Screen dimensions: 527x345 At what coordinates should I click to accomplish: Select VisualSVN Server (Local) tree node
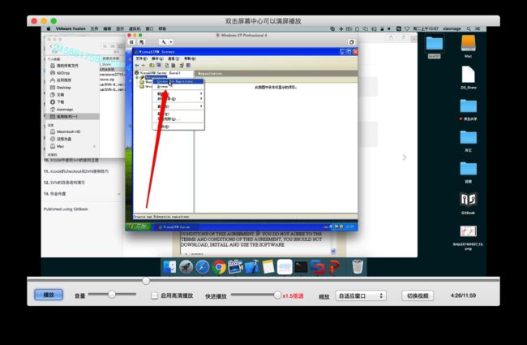point(160,73)
